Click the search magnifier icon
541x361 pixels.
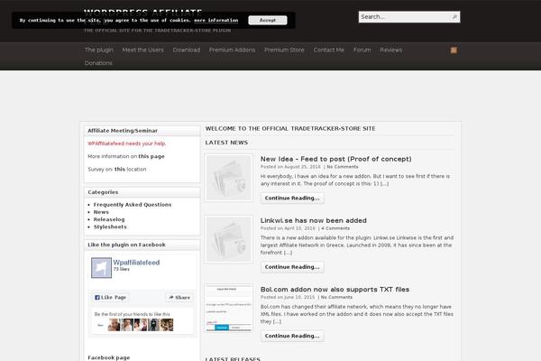(x=454, y=16)
